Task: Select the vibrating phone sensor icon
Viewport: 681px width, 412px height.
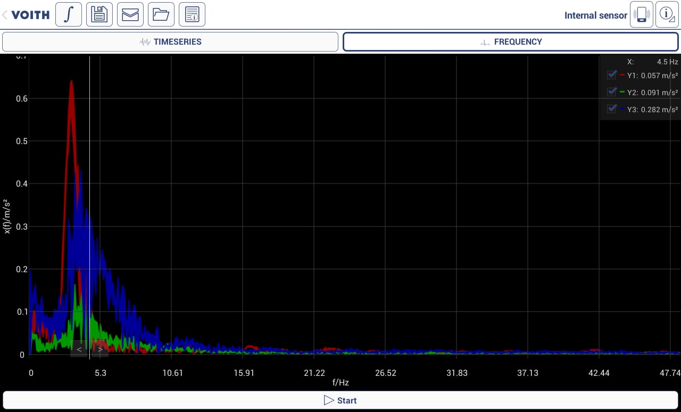Action: pyautogui.click(x=642, y=14)
